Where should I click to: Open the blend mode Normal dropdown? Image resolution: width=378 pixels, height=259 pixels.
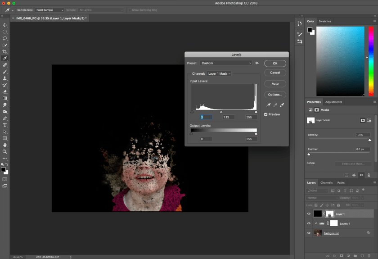tap(322, 198)
